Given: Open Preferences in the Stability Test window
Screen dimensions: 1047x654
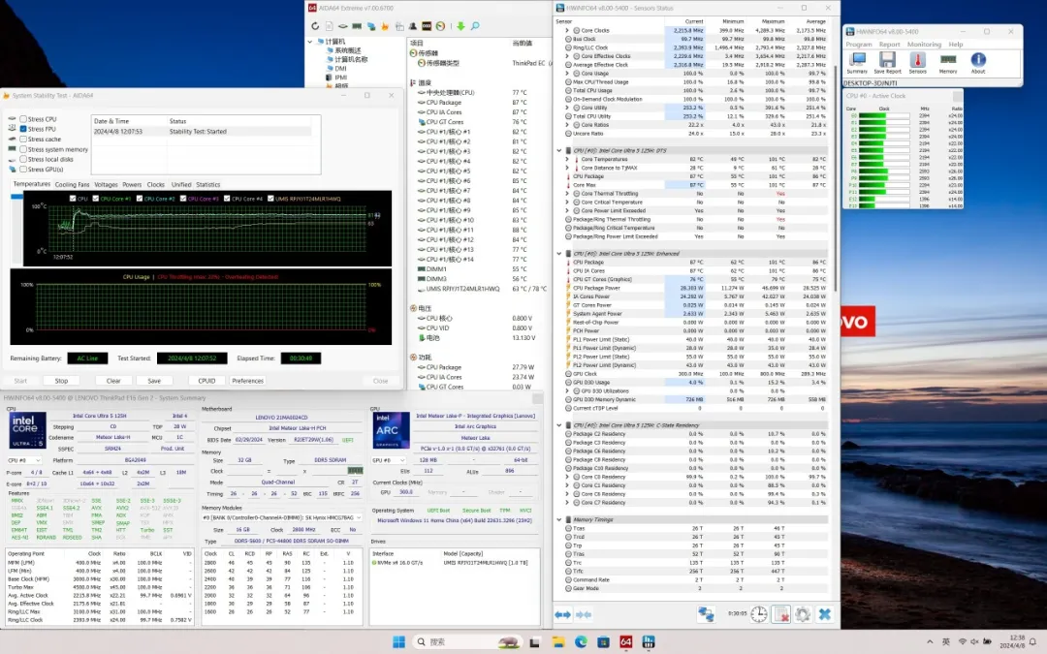Looking at the screenshot, I should click(x=248, y=381).
